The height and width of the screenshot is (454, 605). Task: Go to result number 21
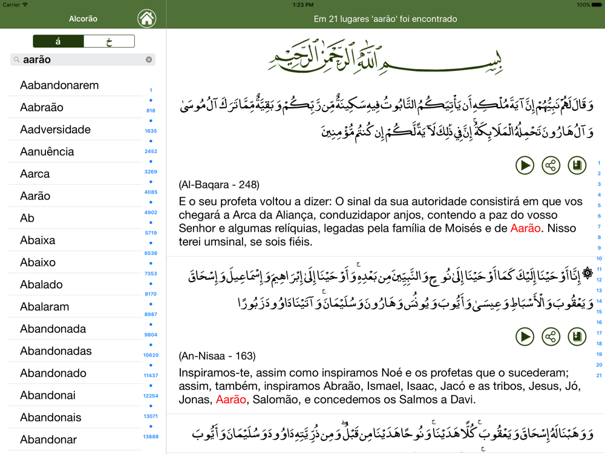tap(599, 375)
